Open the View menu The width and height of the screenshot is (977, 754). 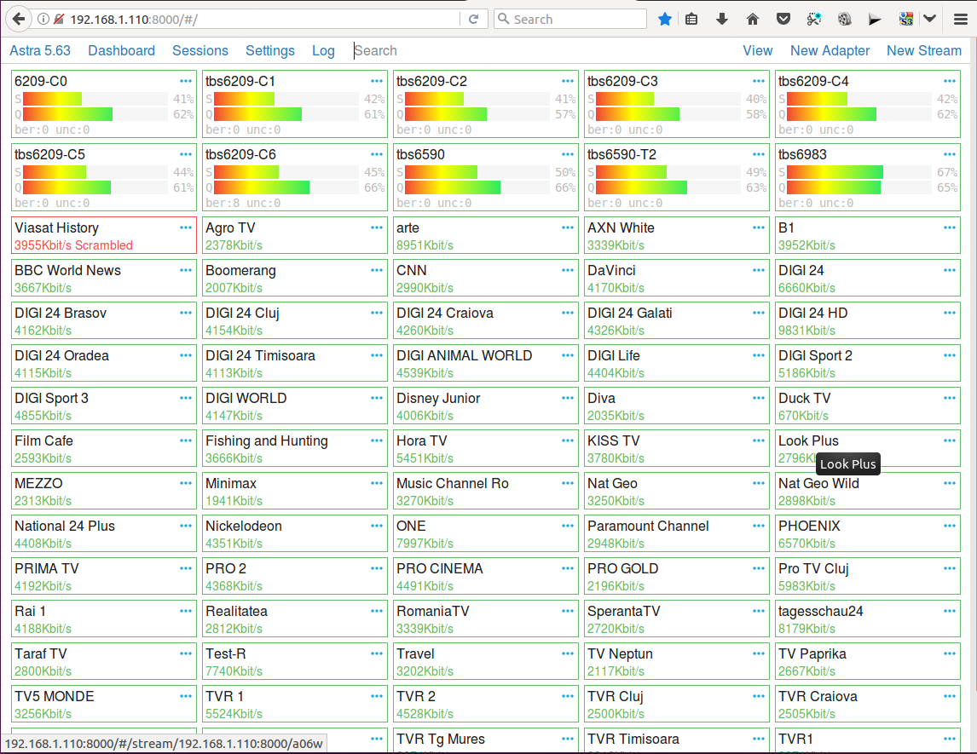coord(758,50)
